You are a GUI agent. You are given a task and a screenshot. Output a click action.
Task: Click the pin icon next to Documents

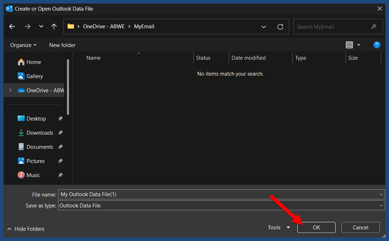[60, 147]
